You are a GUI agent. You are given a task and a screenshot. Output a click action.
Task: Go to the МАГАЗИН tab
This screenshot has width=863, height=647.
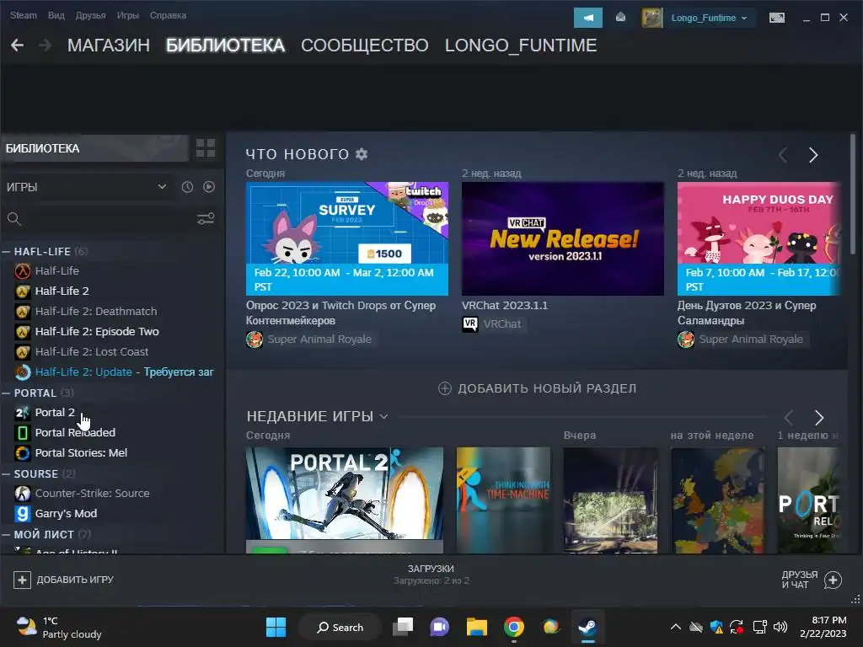109,45
